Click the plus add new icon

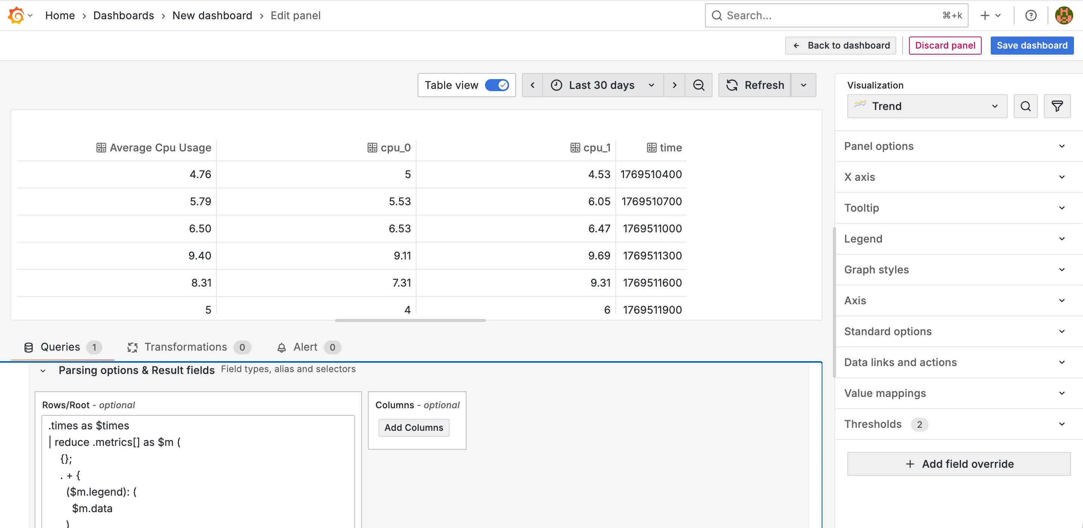tap(985, 15)
